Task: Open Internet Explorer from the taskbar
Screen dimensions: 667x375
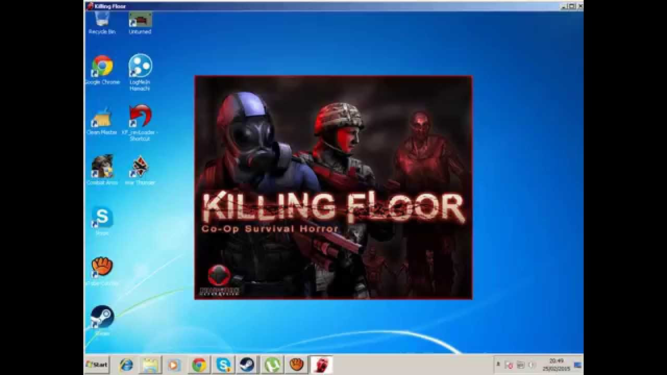Action: coord(126,365)
